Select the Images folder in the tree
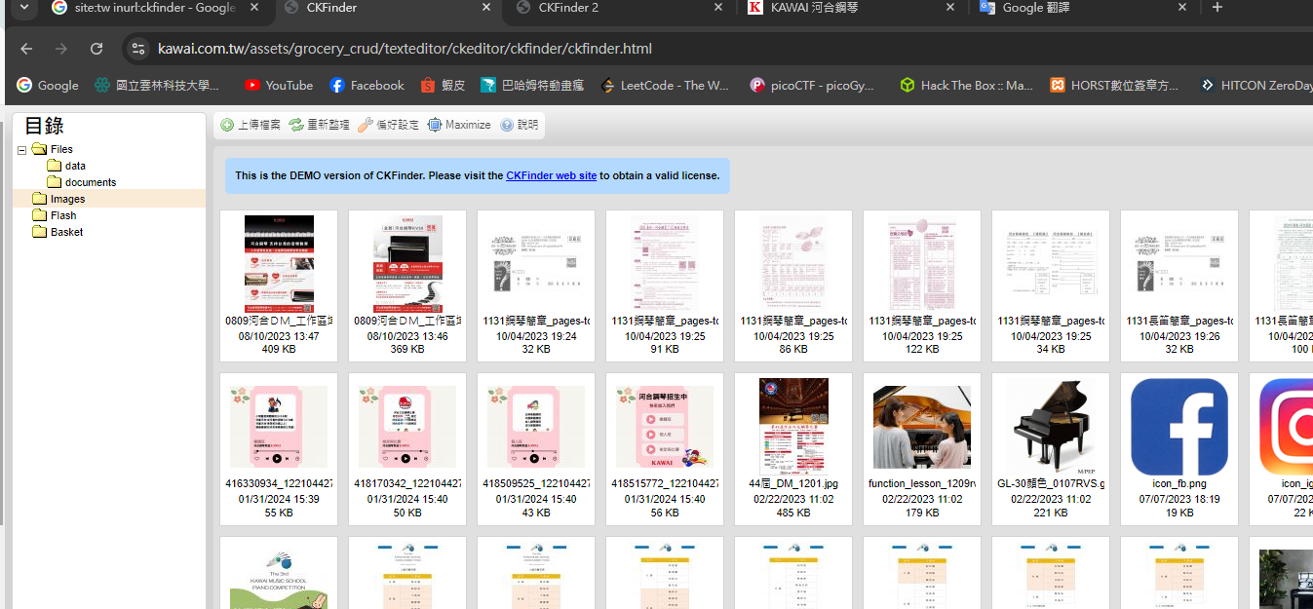 [67, 199]
